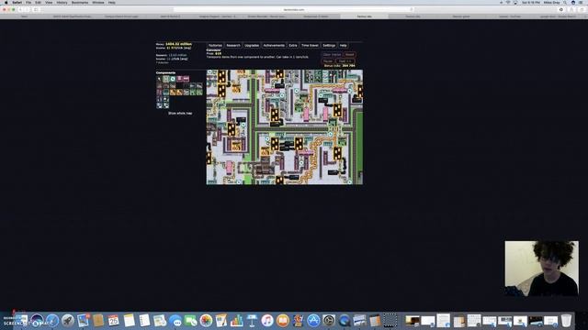The image size is (588, 330).
Task: Open the Achievements tab
Action: (274, 45)
